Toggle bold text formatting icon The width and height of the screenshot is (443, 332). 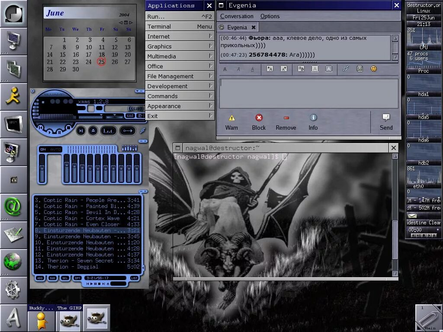point(225,69)
